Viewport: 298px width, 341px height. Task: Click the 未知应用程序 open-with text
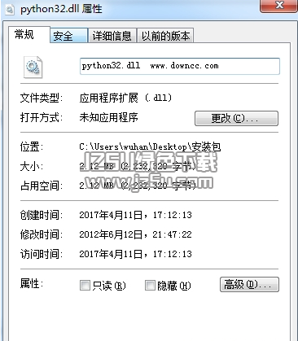coord(108,117)
